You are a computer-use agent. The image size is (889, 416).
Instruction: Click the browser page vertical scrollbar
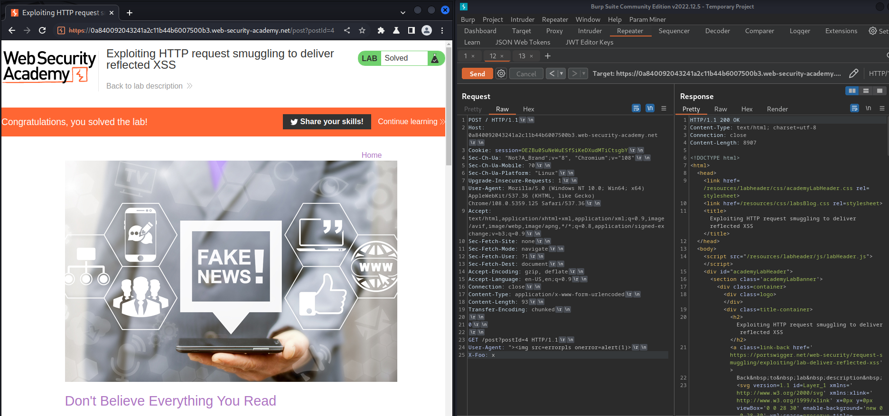pyautogui.click(x=449, y=106)
